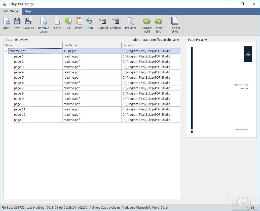Viewport: 260px width, 211px height.
Task: Click the Location cell in page 10 row
Action: pyautogui.click(x=151, y=104)
